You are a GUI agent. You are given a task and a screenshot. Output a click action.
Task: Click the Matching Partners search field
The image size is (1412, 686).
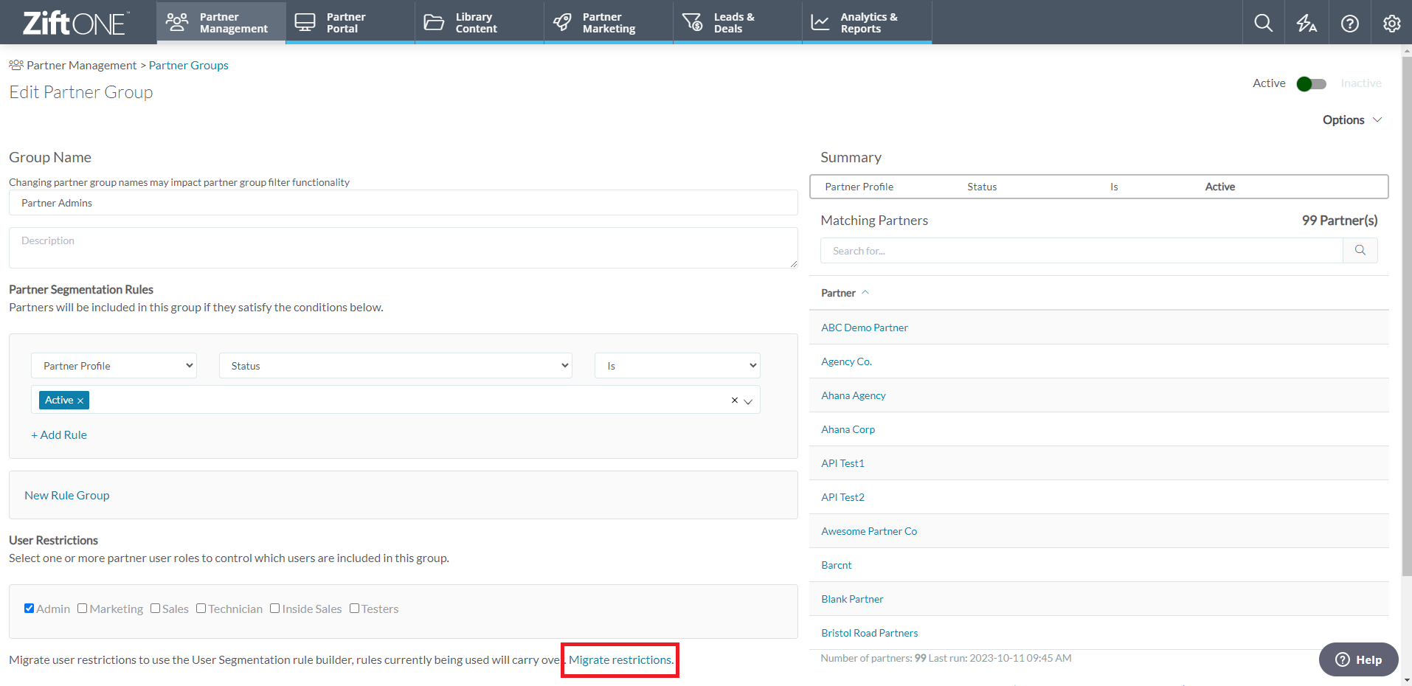coord(1082,251)
